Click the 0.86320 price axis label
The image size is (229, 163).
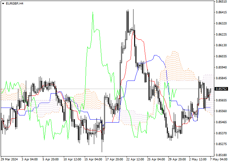[x=221, y=23]
